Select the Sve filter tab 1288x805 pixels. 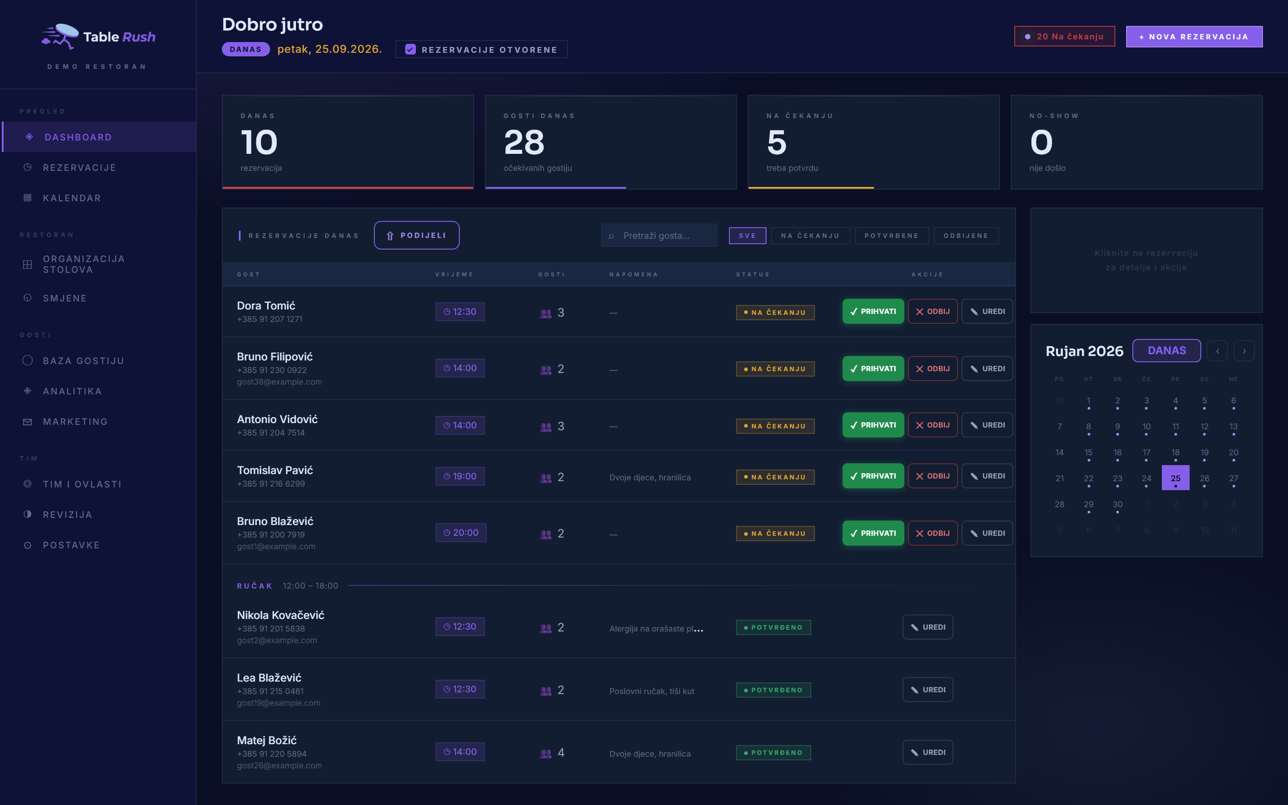(x=747, y=235)
